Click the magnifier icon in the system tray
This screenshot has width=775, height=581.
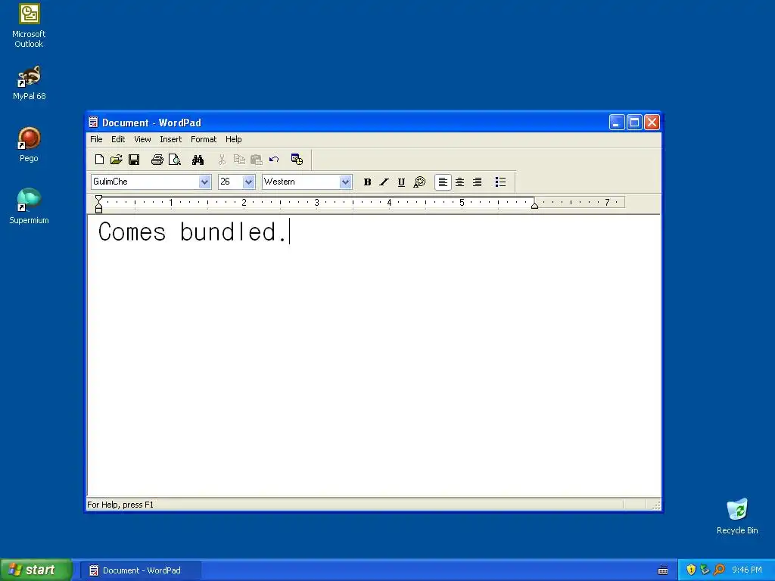tap(719, 570)
